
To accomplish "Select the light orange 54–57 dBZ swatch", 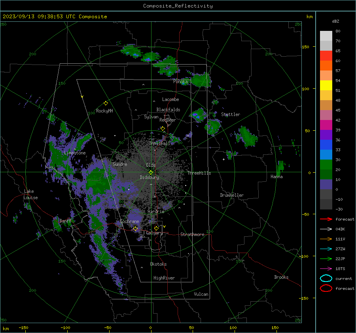I will coord(326,76).
